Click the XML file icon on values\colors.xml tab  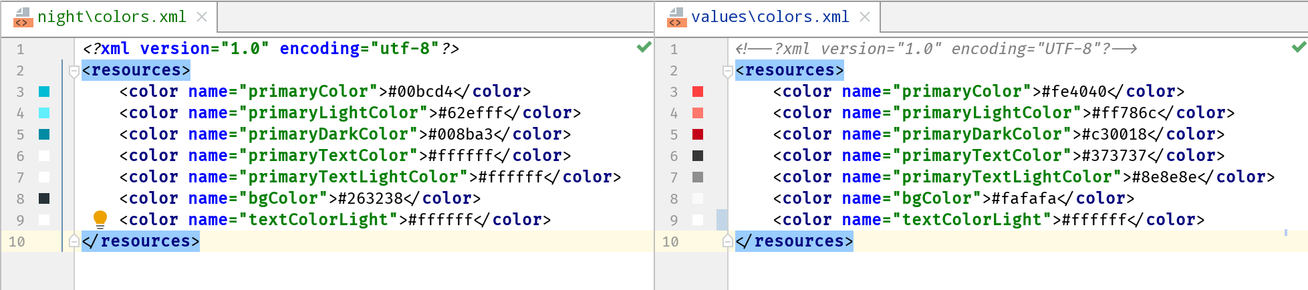click(x=676, y=17)
